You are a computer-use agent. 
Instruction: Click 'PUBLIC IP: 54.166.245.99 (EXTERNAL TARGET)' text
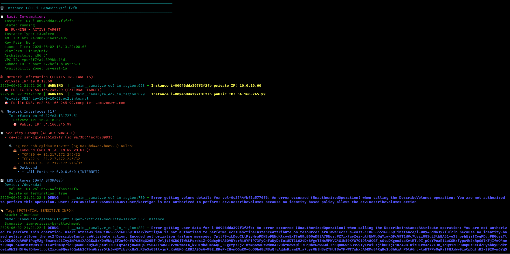pyautogui.click(x=56, y=90)
